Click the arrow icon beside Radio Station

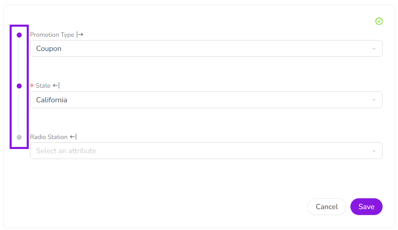pyautogui.click(x=73, y=136)
